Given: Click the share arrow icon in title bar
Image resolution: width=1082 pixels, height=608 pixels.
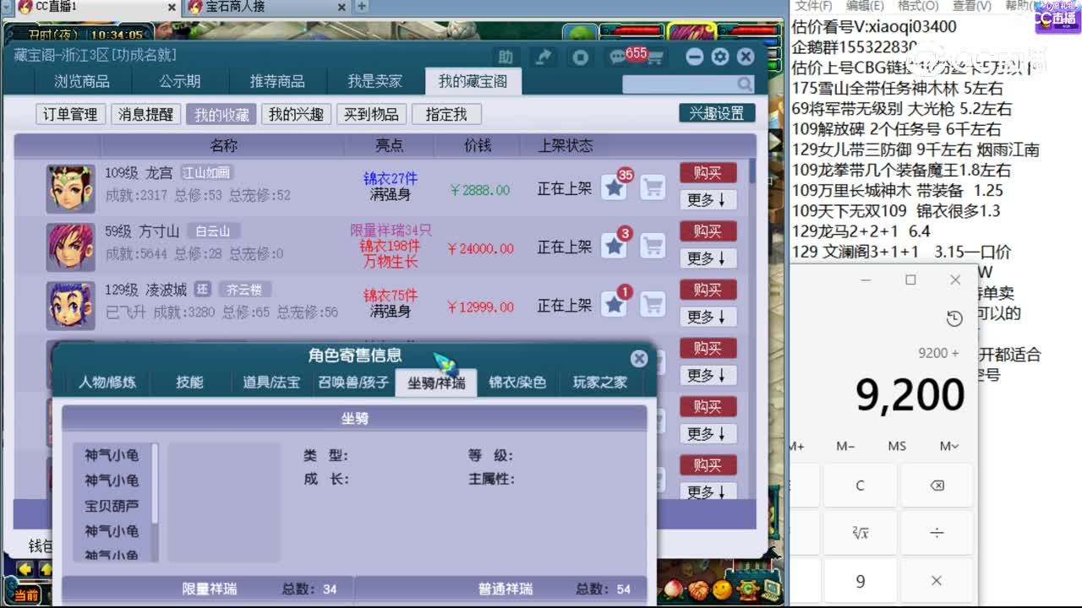Looking at the screenshot, I should coord(543,57).
